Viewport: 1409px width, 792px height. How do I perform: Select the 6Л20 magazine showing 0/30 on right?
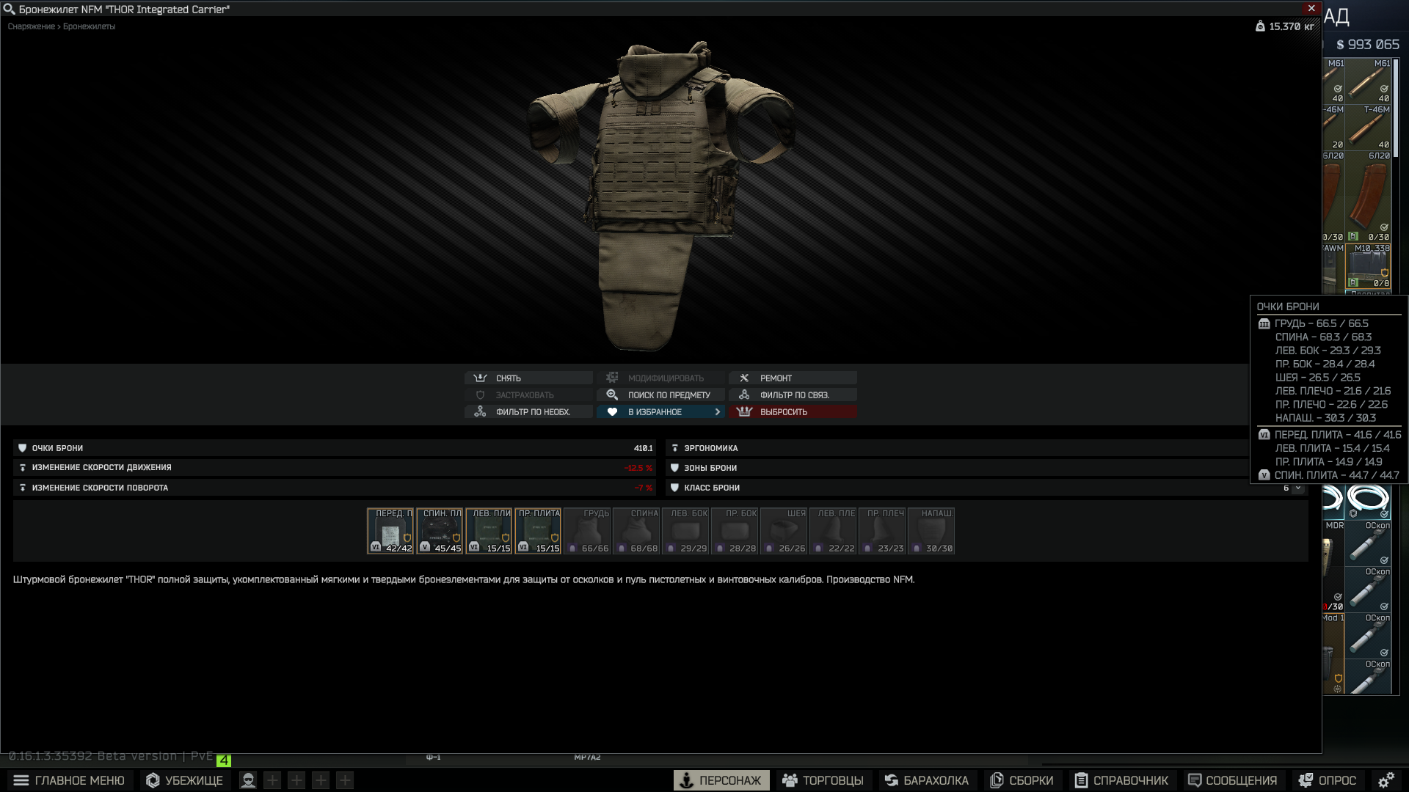(x=1369, y=197)
